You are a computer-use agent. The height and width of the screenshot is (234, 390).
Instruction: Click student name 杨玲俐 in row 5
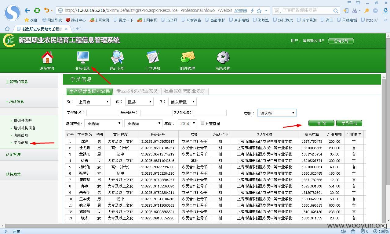pyautogui.click(x=85, y=167)
